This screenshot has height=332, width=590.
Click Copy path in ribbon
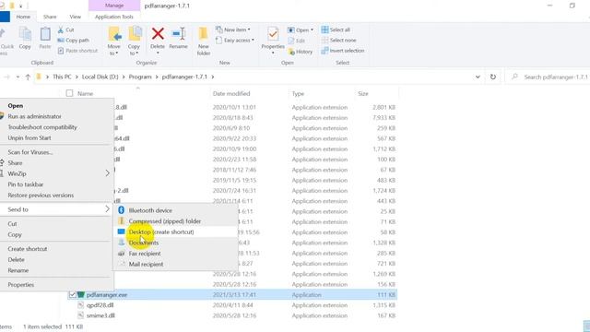point(74,41)
